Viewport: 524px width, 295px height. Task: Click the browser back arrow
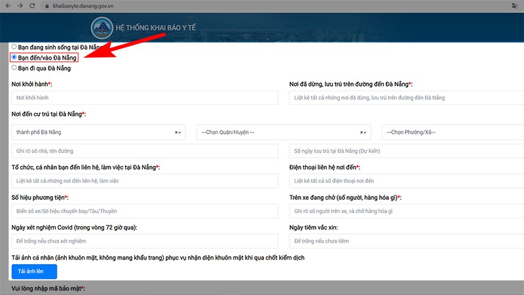[x=8, y=6]
